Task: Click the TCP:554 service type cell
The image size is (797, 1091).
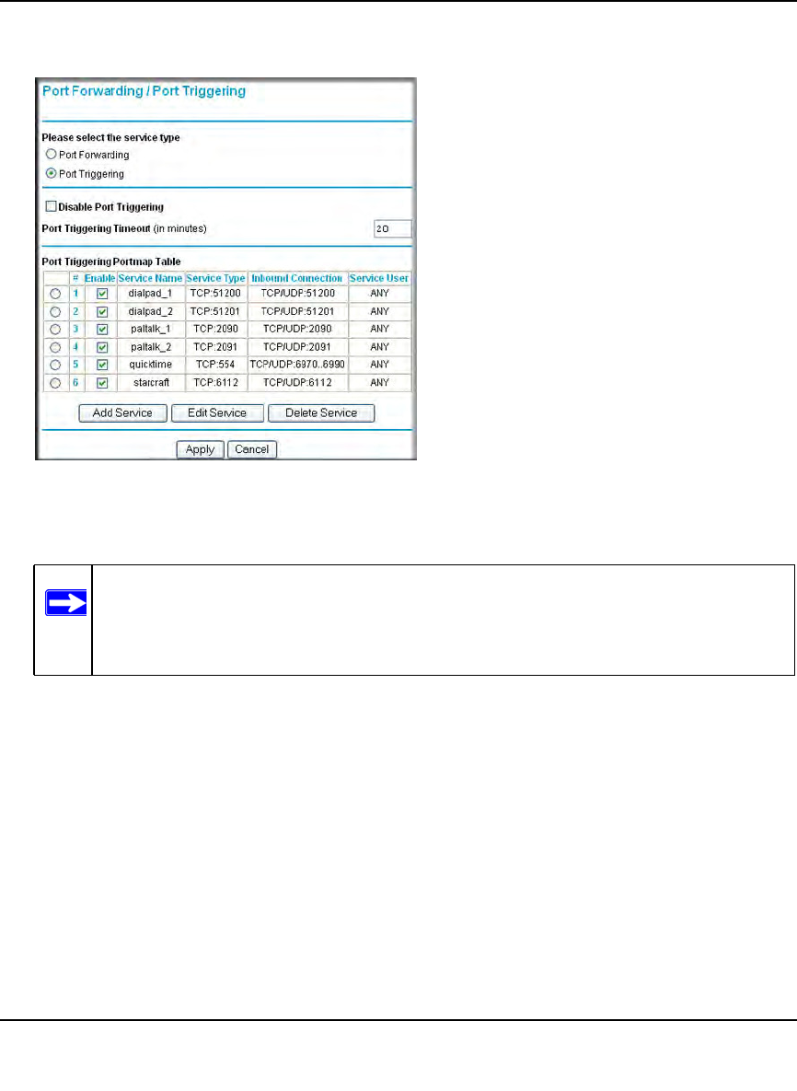Action: [x=215, y=365]
